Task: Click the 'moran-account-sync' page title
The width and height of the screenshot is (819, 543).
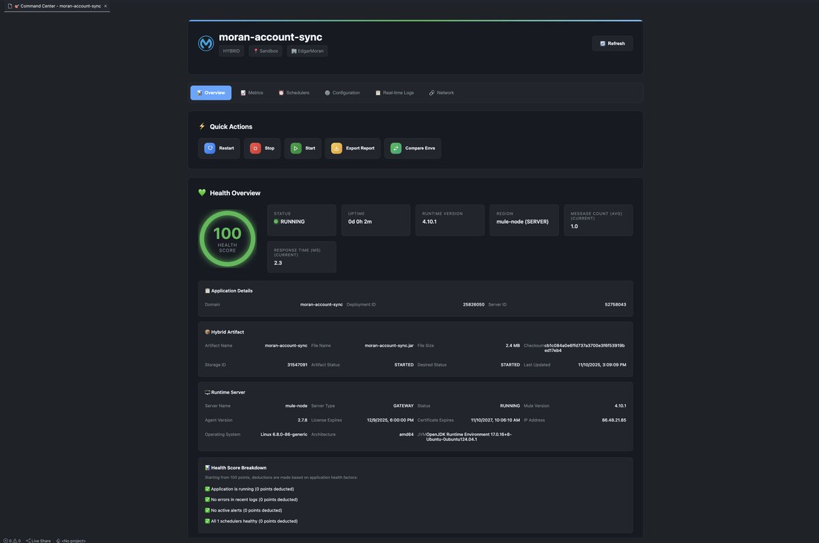Action: pos(270,38)
